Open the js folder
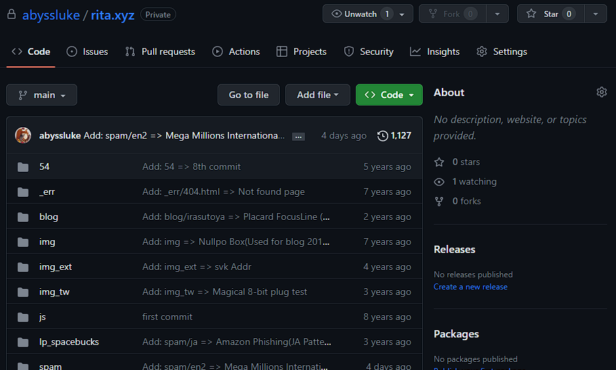This screenshot has width=616, height=370. [x=43, y=317]
